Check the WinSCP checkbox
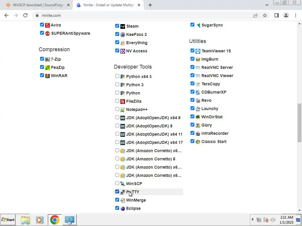 pos(117,183)
